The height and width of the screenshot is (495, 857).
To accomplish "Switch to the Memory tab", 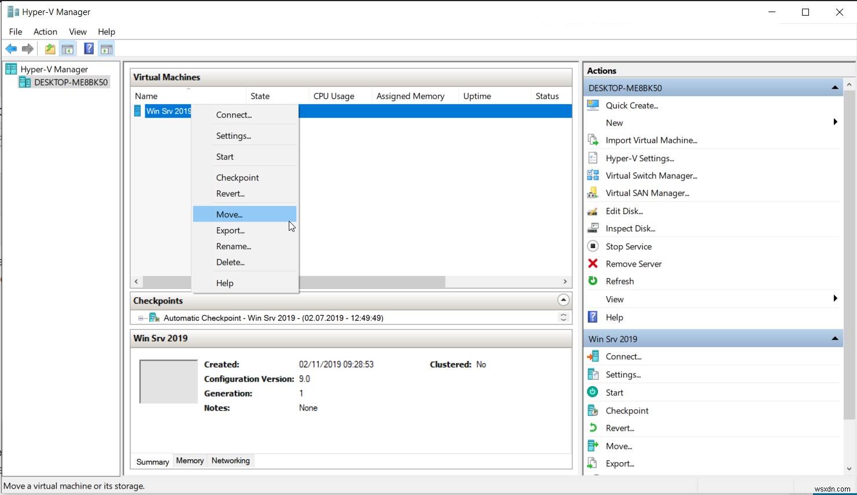I will point(189,460).
